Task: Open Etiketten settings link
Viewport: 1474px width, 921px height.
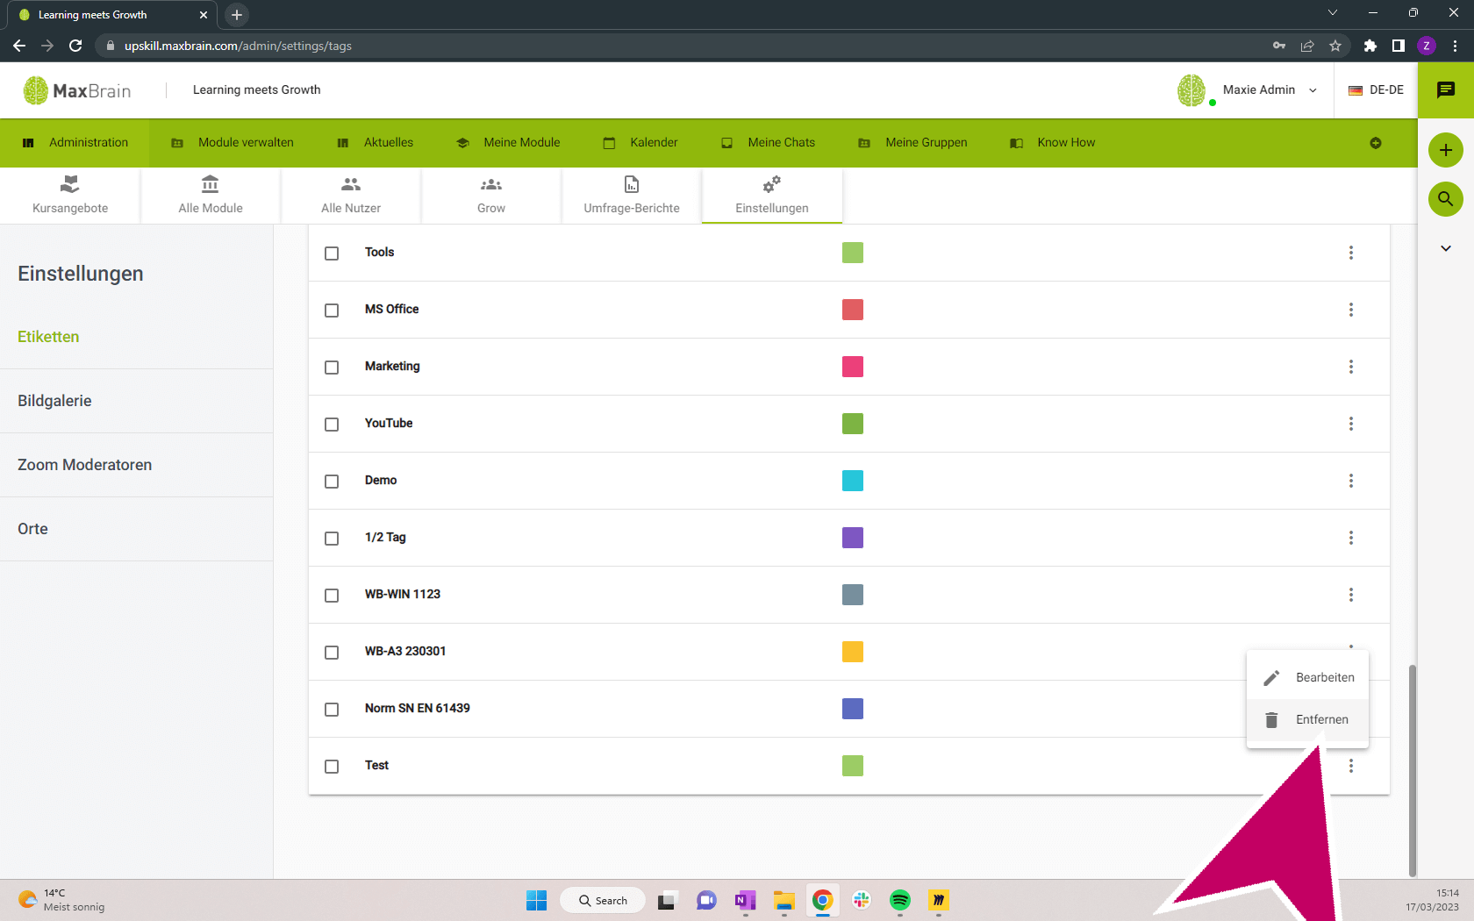Action: (x=48, y=337)
